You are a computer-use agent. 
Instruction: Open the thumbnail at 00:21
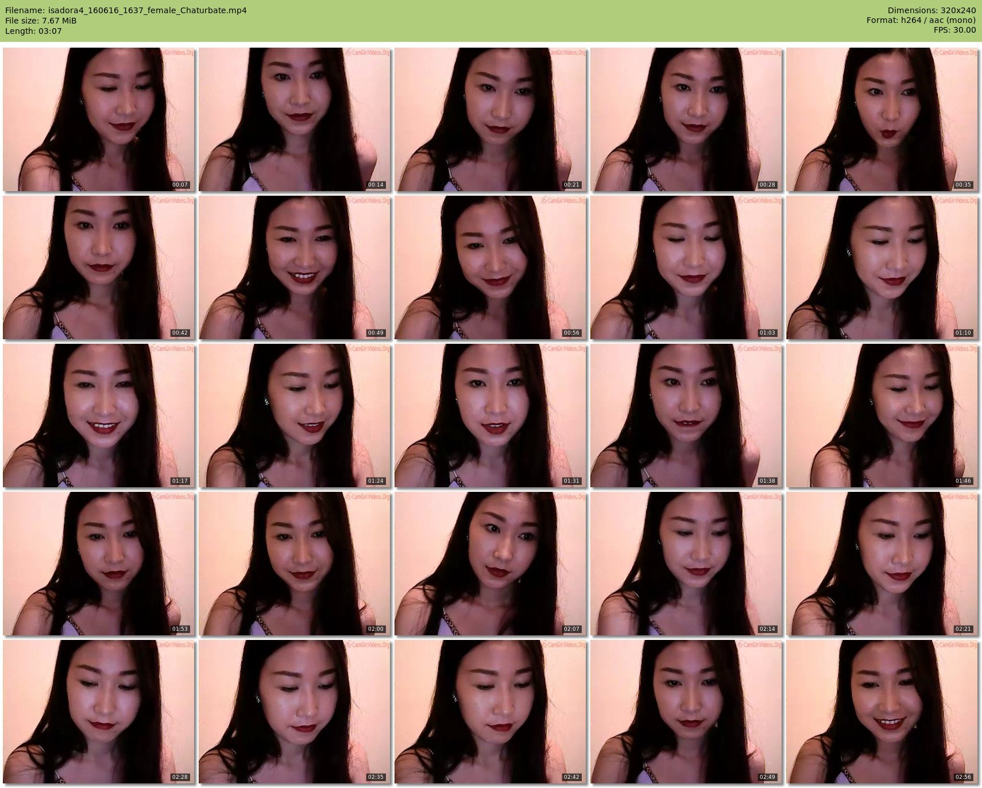490,119
